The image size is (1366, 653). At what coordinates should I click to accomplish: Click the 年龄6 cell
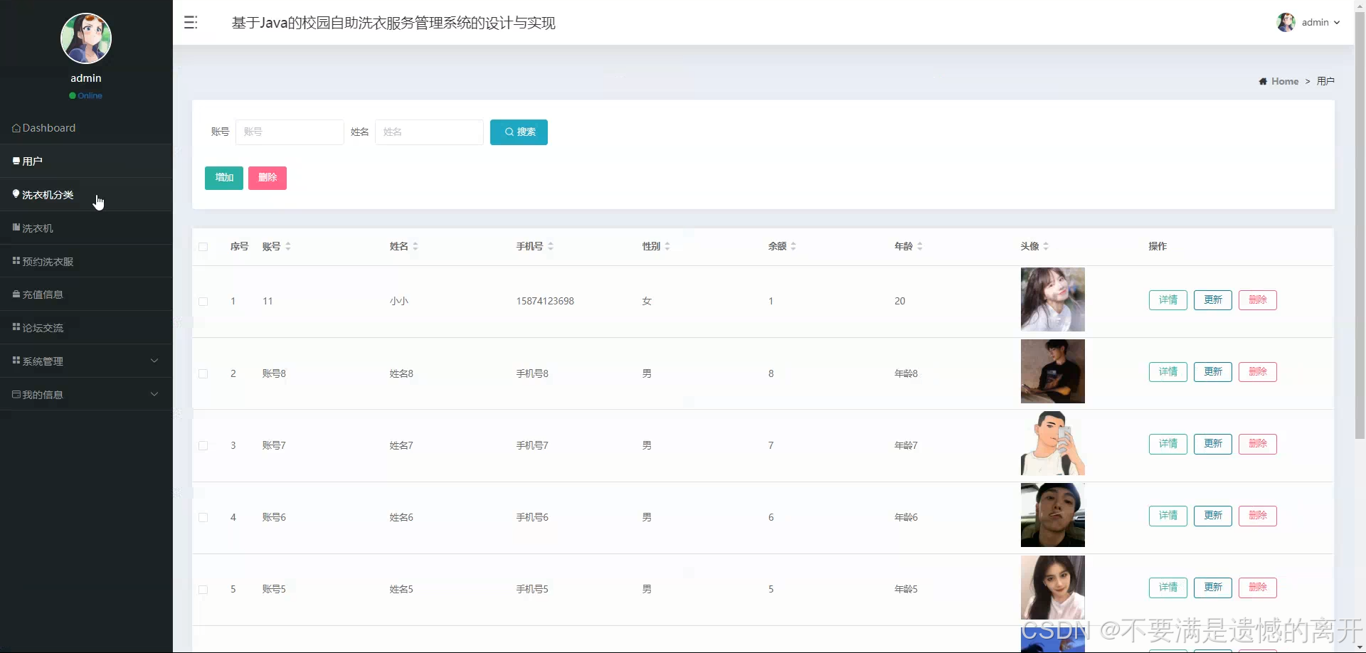click(906, 518)
